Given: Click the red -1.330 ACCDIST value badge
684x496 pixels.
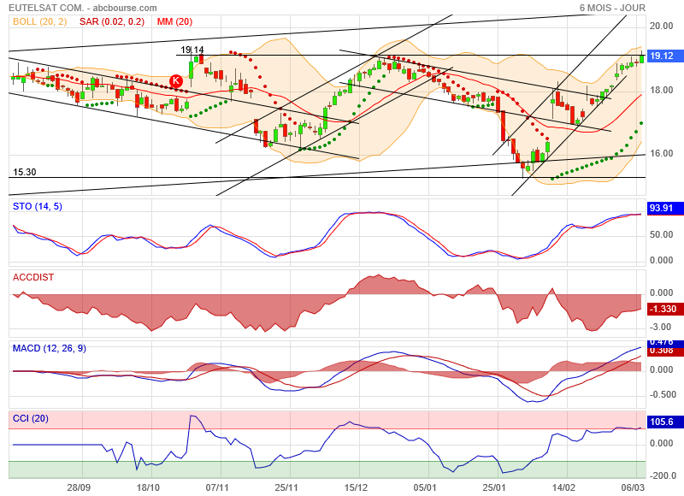Looking at the screenshot, I should coord(663,309).
